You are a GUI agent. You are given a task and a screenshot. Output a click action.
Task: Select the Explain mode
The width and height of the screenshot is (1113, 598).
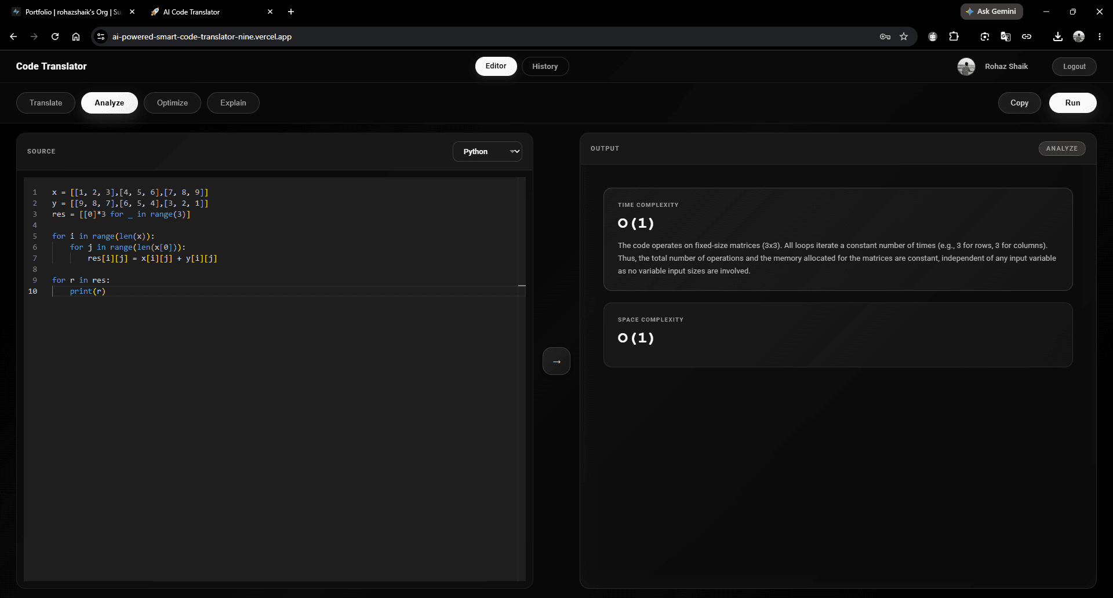(x=233, y=103)
